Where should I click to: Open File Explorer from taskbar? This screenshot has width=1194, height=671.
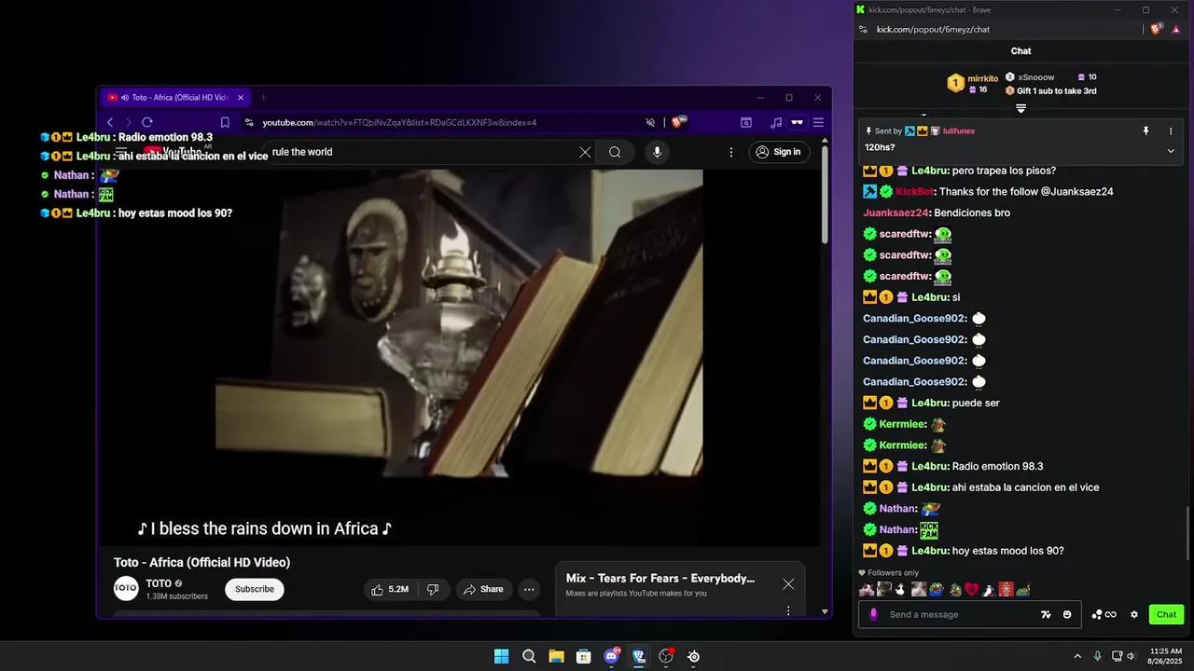tap(556, 656)
